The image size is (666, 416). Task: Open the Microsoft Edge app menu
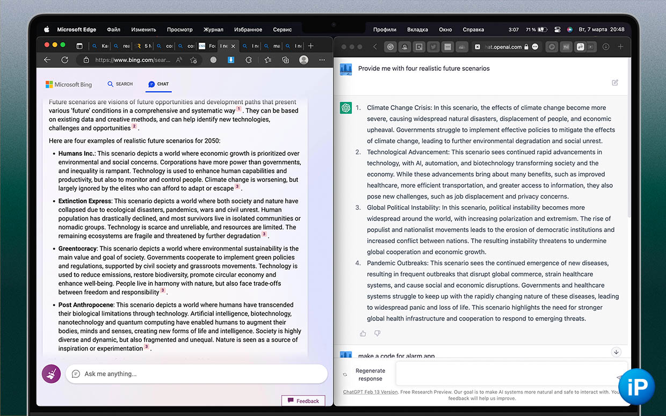(77, 30)
